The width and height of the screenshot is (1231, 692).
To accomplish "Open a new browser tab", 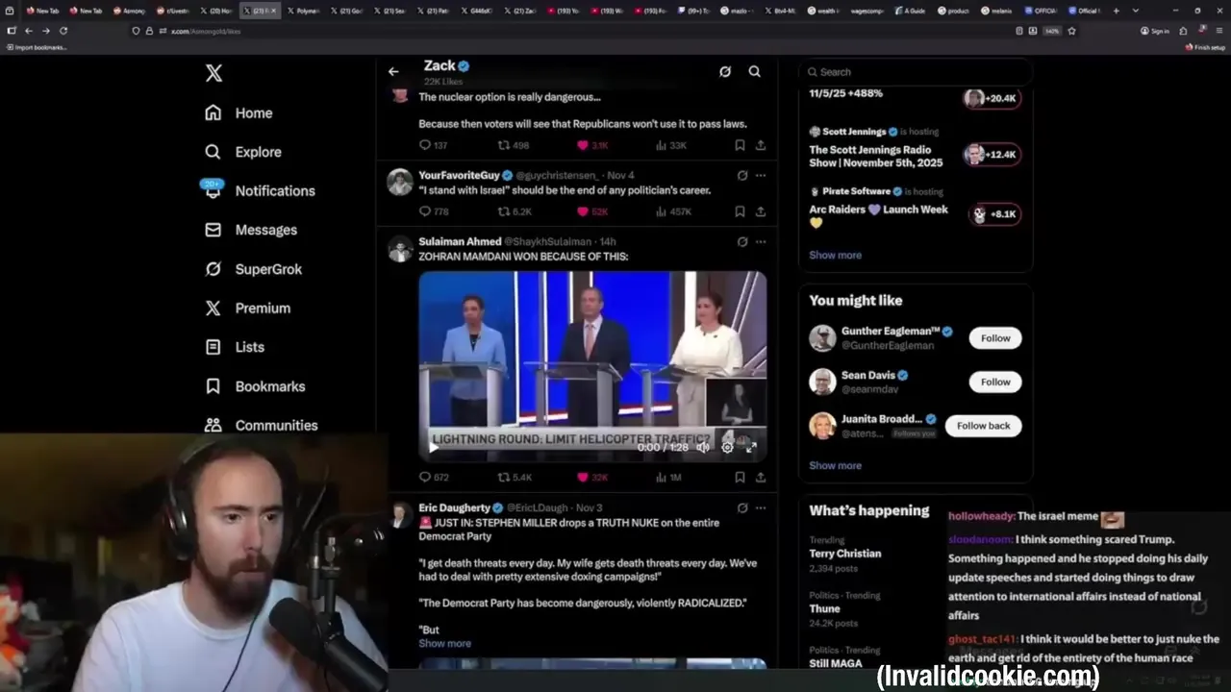I will (1116, 11).
